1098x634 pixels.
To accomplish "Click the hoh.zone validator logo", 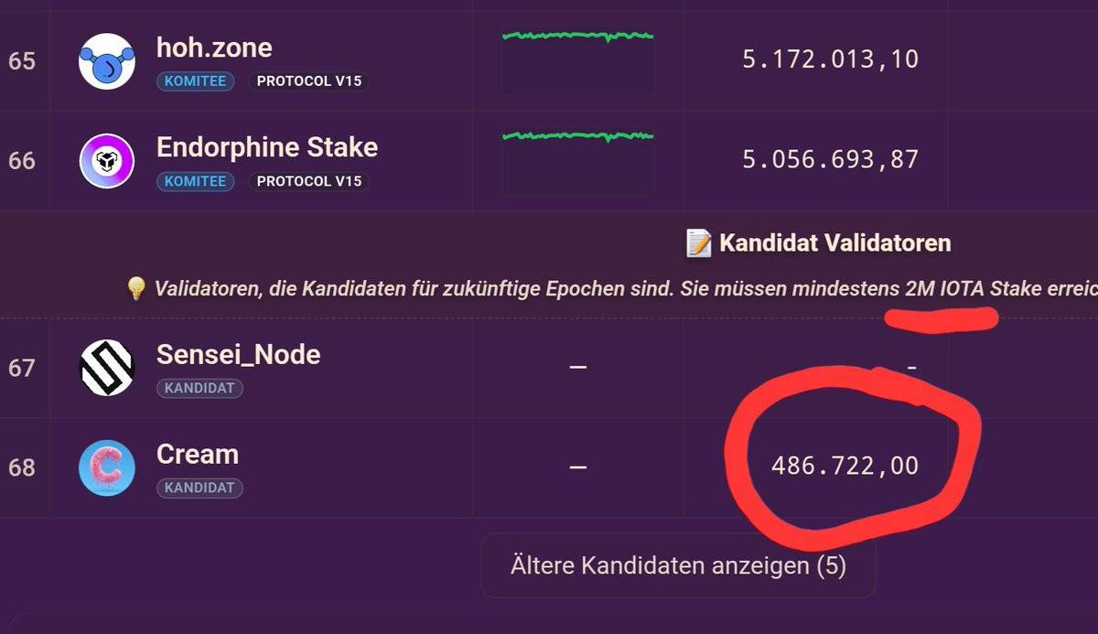I will [107, 61].
